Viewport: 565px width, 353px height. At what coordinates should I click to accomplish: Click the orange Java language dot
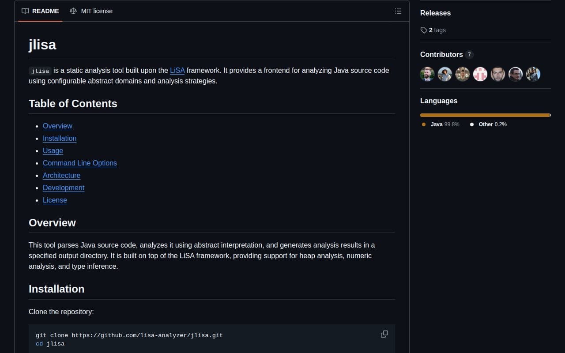[x=423, y=124]
